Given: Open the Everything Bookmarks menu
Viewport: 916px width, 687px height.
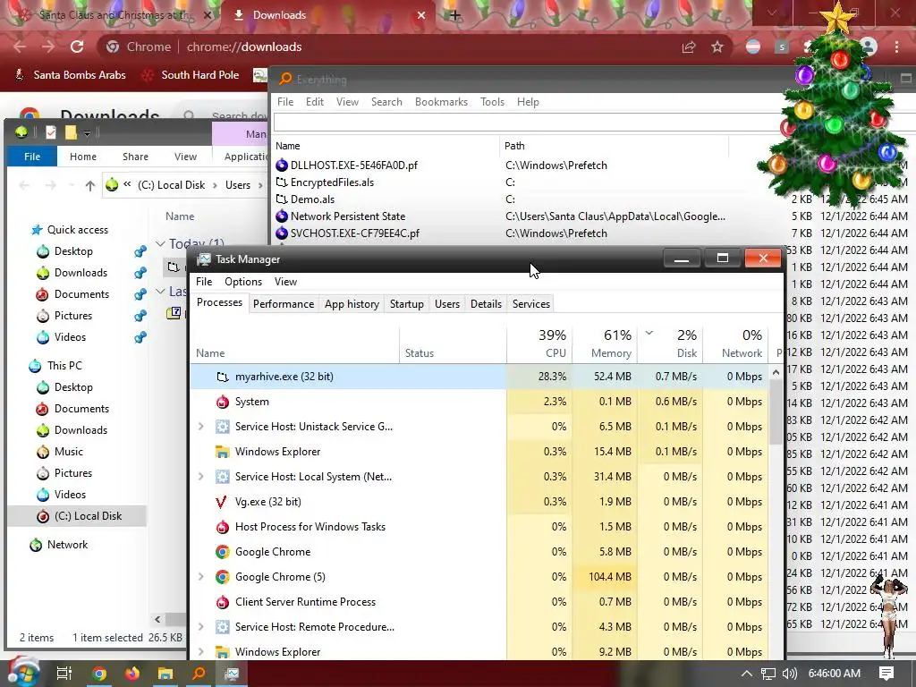Looking at the screenshot, I should tap(441, 102).
